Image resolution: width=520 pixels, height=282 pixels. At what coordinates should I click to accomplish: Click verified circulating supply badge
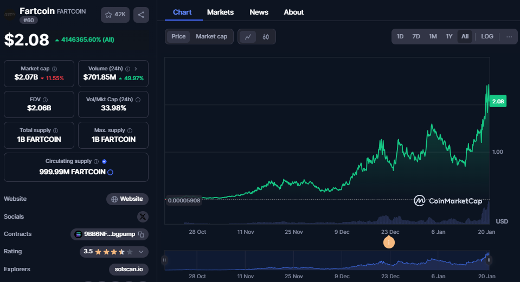click(x=104, y=161)
